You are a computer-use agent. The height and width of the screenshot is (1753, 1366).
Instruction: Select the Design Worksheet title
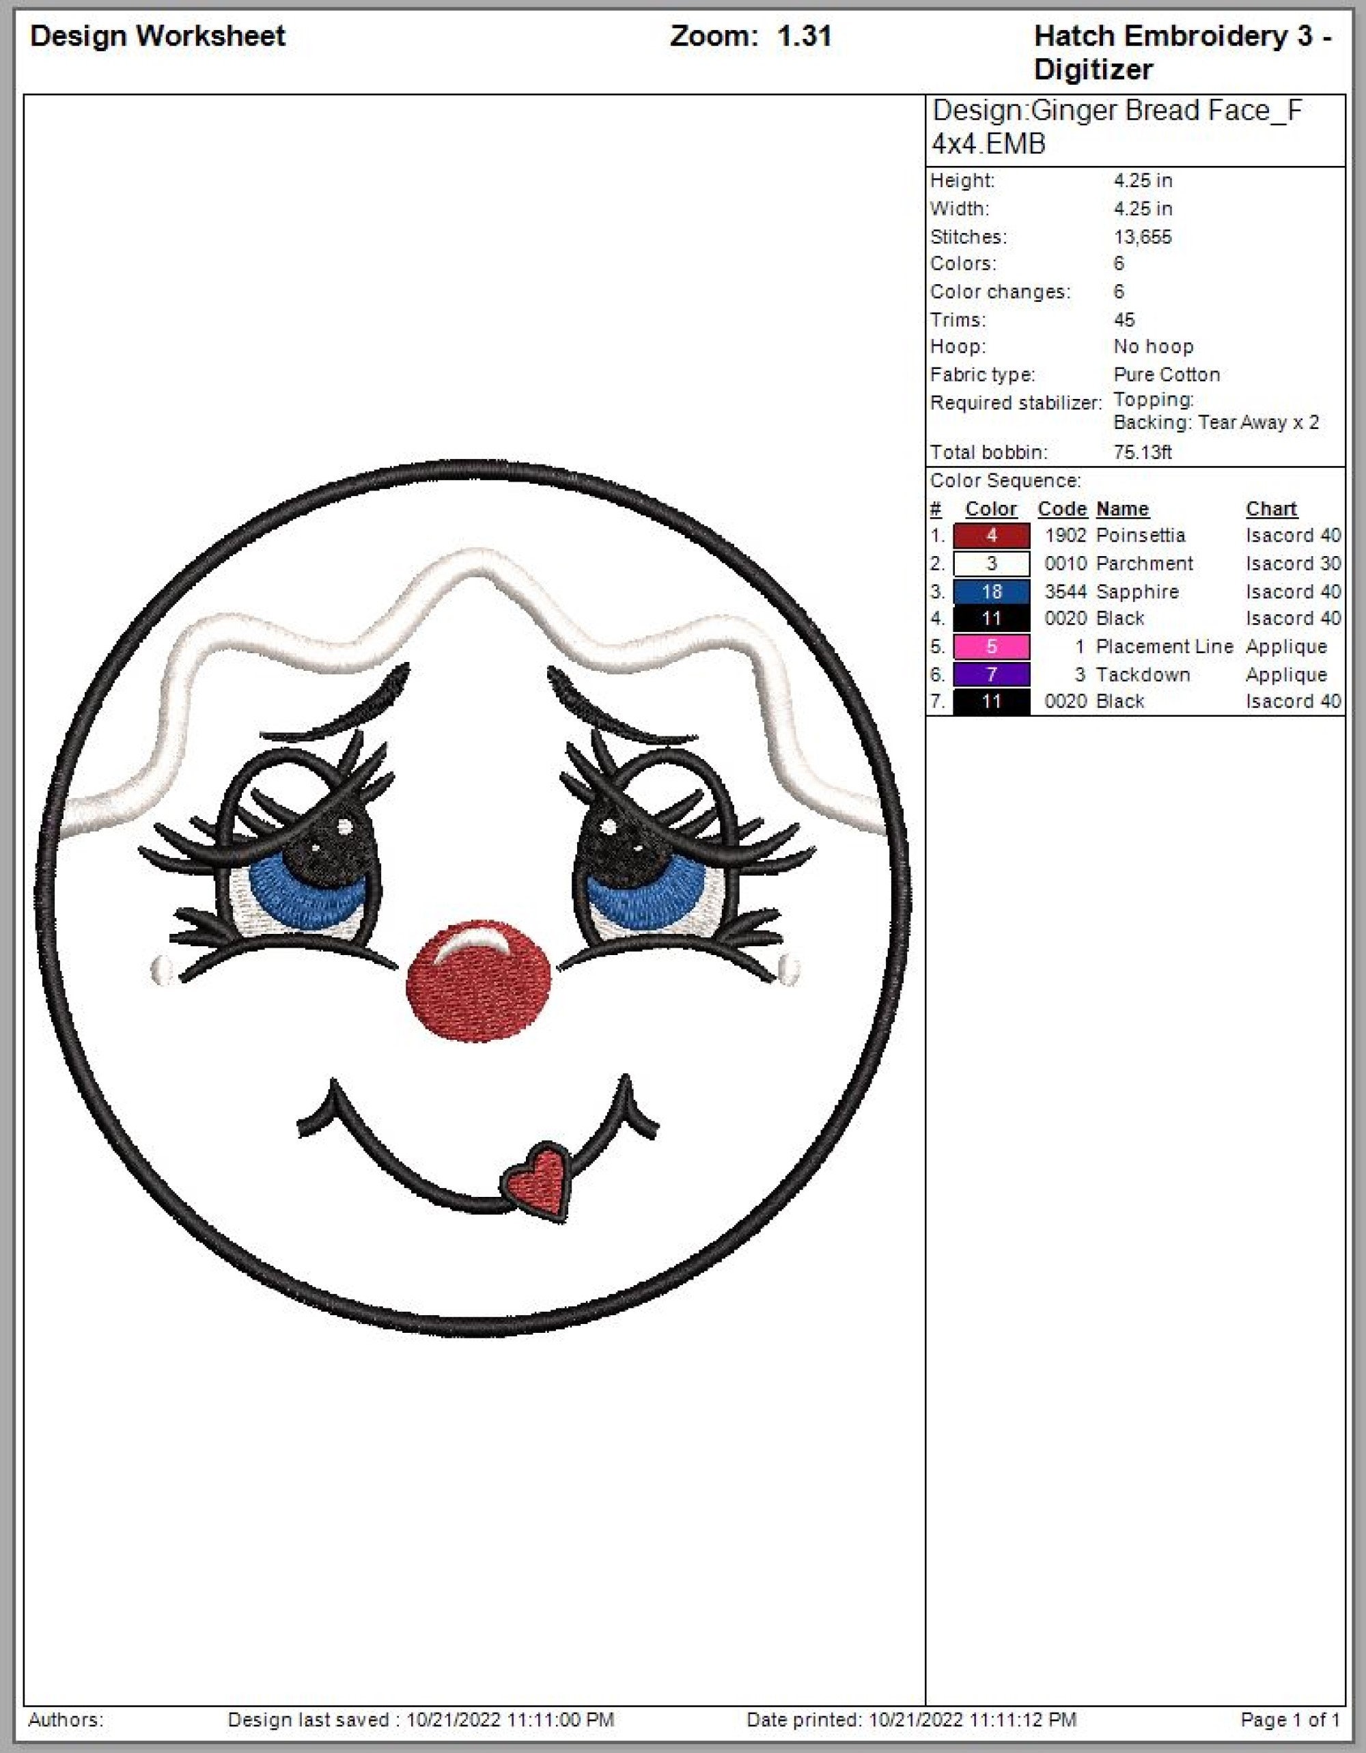(x=158, y=36)
